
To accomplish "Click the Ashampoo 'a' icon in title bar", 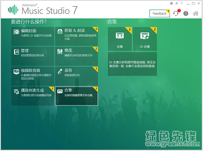I will click(176, 3).
